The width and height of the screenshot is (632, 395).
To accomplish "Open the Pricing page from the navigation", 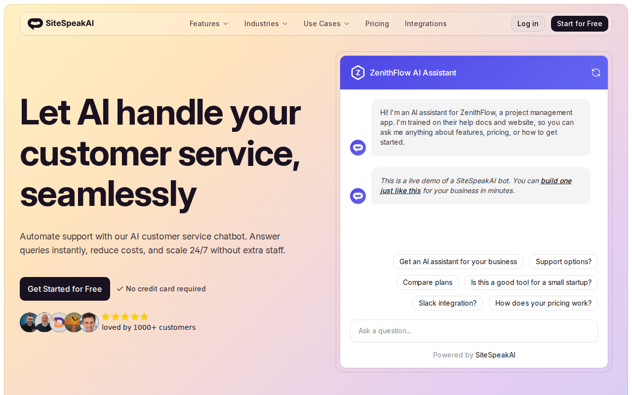I will tap(377, 23).
